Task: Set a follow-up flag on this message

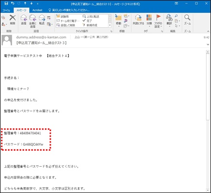Action: coord(158,21)
